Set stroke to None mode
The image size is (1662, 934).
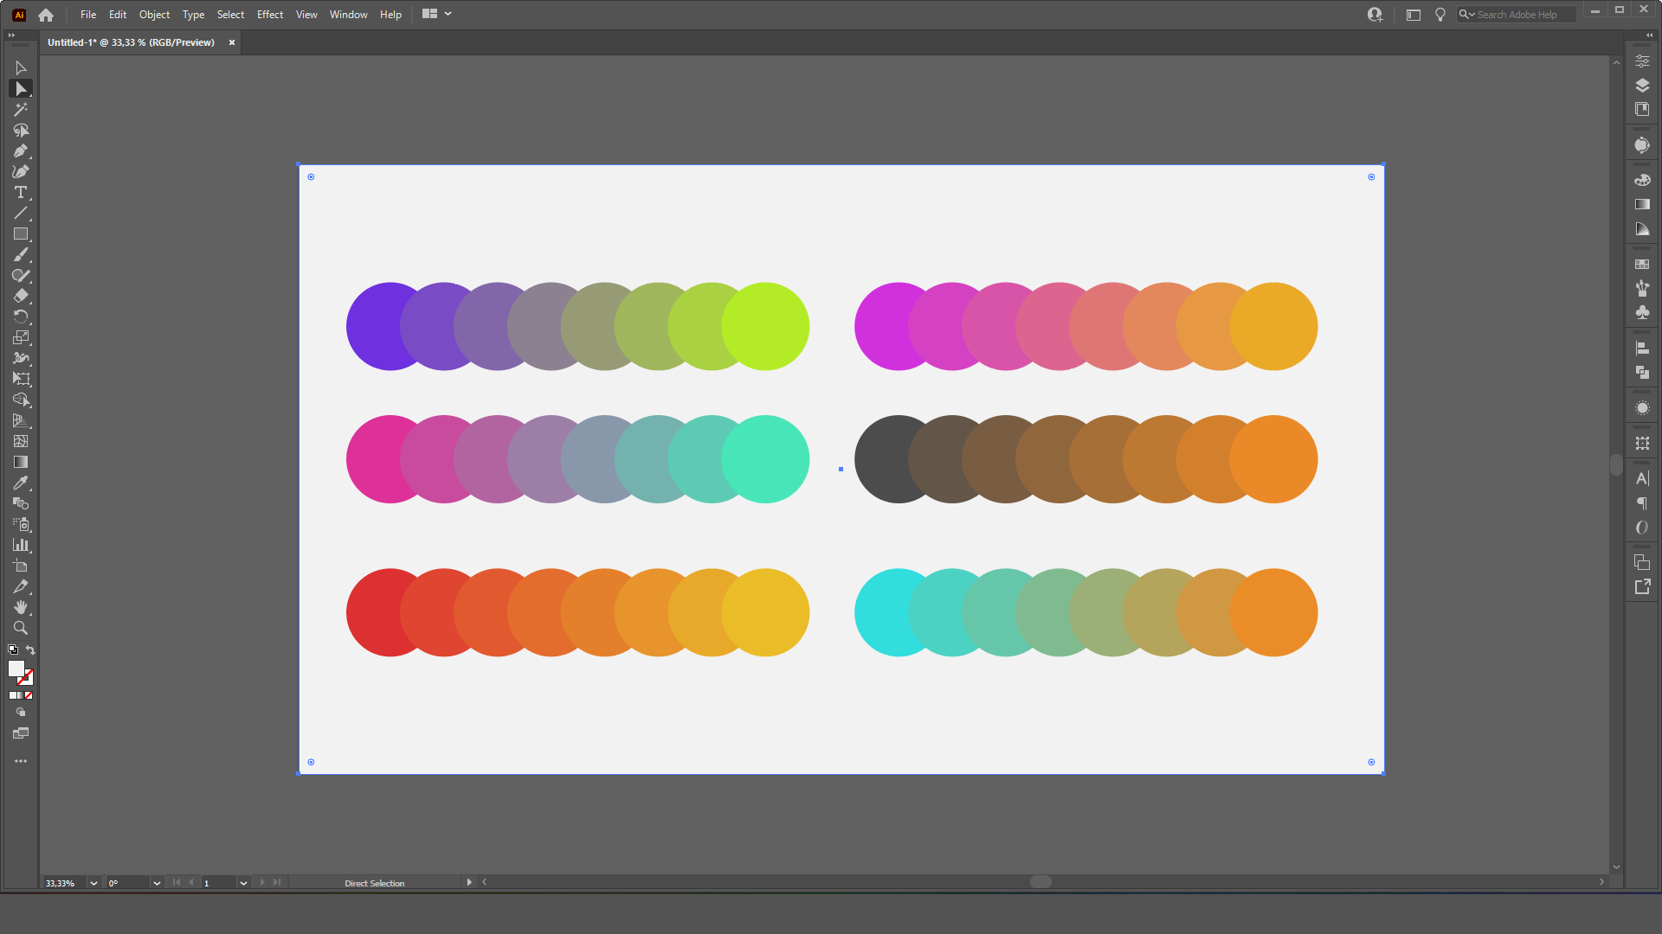[x=29, y=695]
